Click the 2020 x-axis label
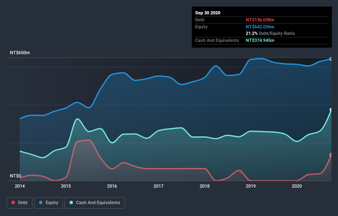 (297, 186)
